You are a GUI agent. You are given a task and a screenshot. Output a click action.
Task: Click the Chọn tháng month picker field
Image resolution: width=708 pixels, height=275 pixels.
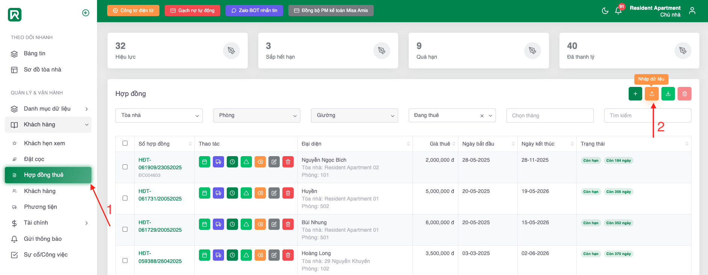click(550, 115)
